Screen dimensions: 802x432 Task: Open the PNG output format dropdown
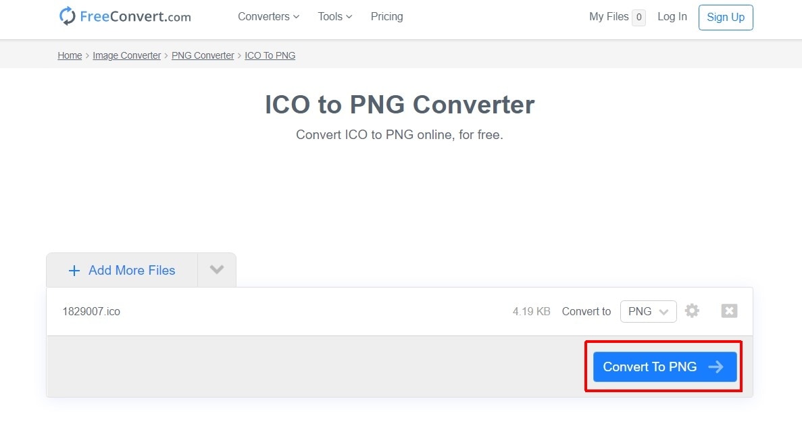648,311
